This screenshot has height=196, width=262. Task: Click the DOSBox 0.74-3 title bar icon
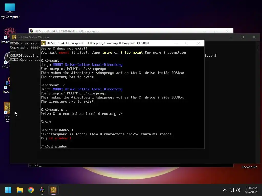(x=43, y=43)
